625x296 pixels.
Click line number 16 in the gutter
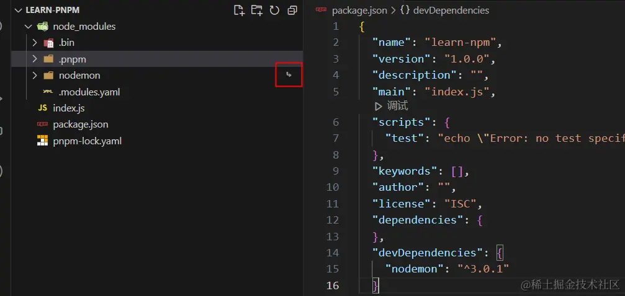pyautogui.click(x=333, y=285)
